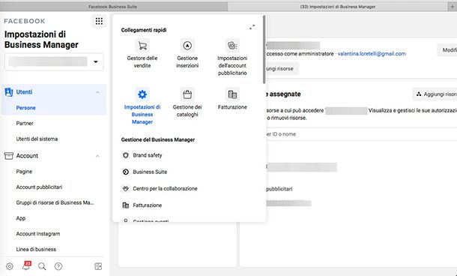Open the nine-dot tools grid menu

99,21
